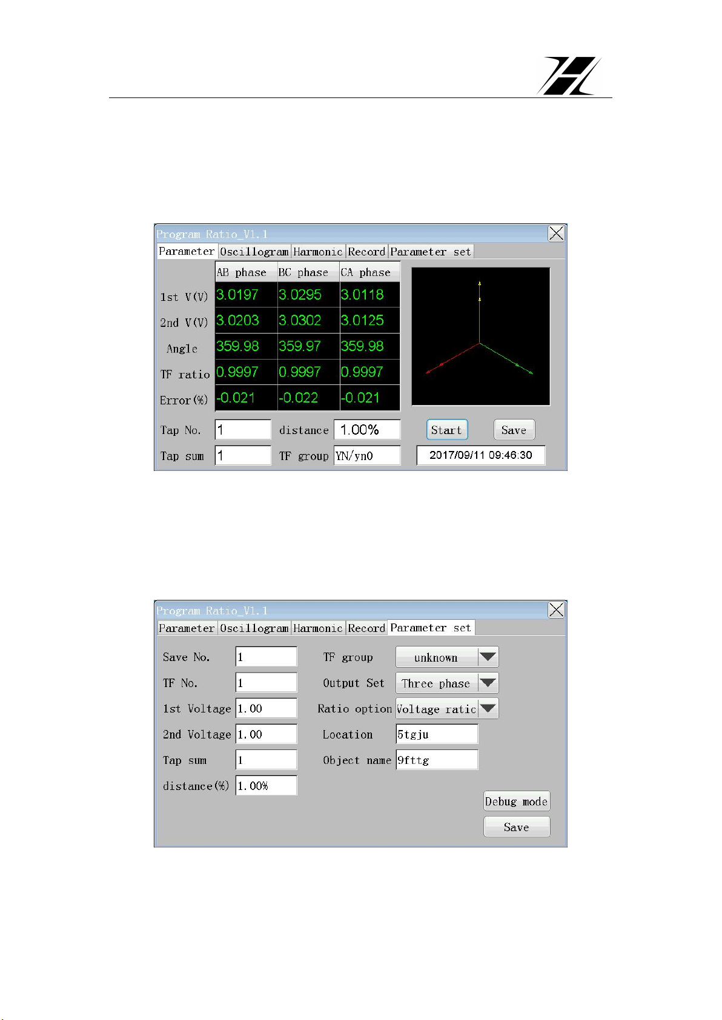Open Harmonic tab in upper window
The height and width of the screenshot is (1020, 722).
(318, 252)
